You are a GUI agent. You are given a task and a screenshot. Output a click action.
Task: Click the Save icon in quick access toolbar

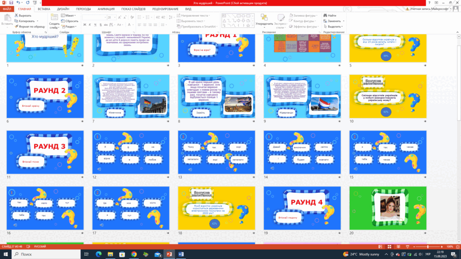[11, 2]
